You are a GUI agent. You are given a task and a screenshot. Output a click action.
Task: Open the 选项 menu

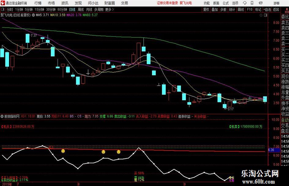pos(235,3)
